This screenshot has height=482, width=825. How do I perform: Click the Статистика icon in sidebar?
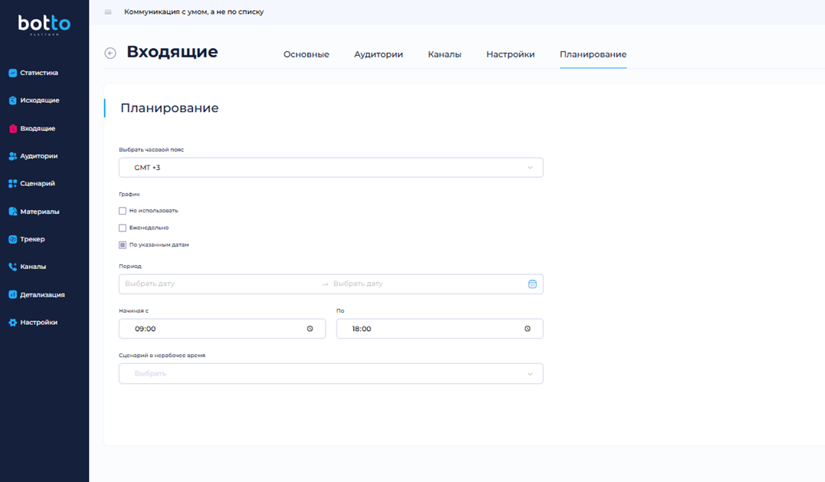(x=12, y=74)
